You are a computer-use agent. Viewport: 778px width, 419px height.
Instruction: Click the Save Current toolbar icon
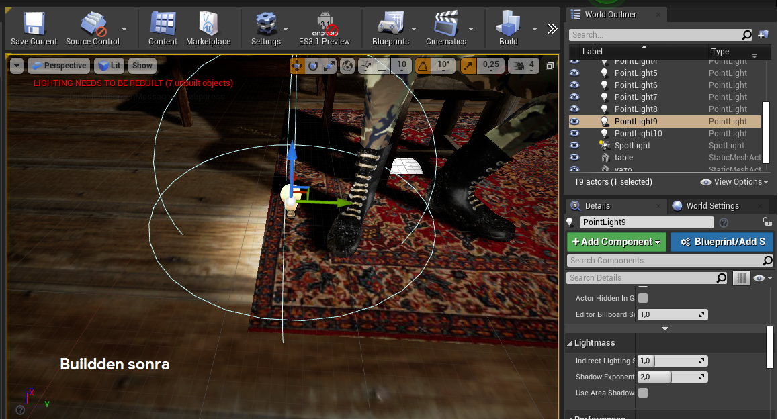[x=34, y=29]
